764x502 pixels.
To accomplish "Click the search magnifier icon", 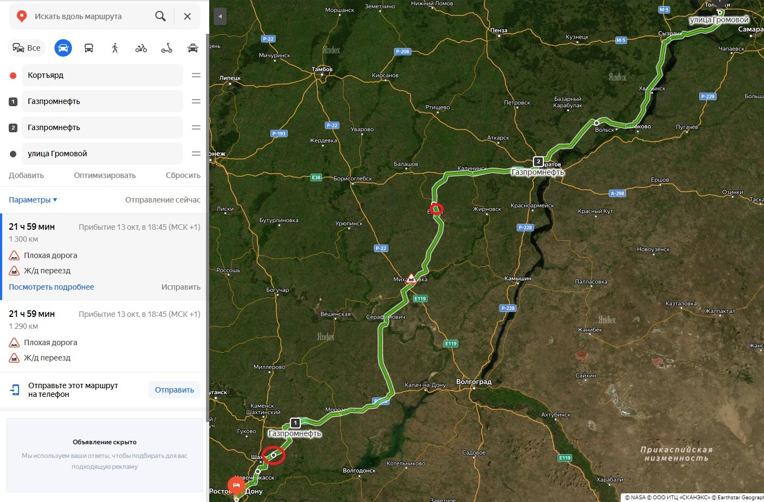I will pos(160,16).
